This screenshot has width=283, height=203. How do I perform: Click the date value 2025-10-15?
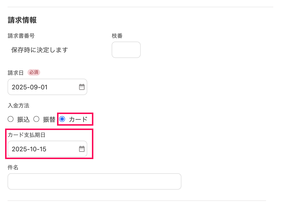coord(29,149)
